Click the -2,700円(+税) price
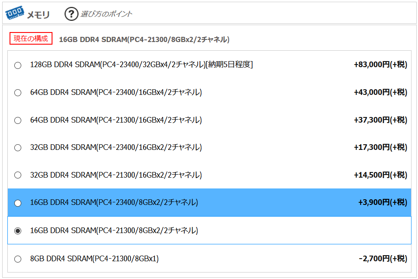Image resolution: width=418 pixels, height=279 pixels. click(383, 259)
